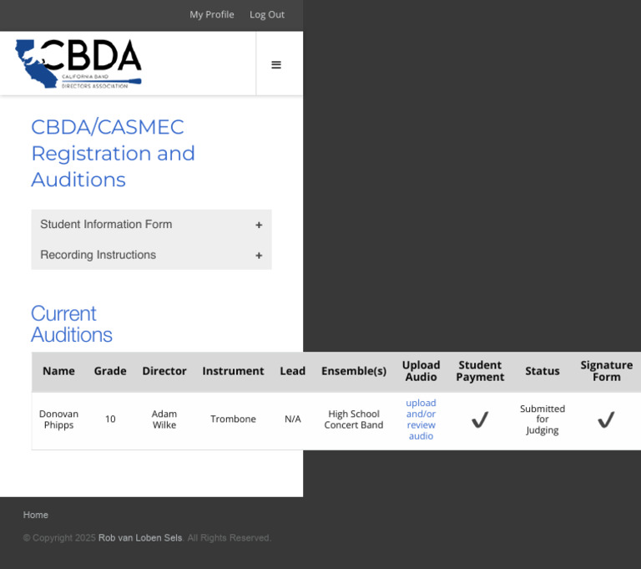Select the Trombone instrument cell
Image resolution: width=641 pixels, height=569 pixels.
click(x=233, y=419)
